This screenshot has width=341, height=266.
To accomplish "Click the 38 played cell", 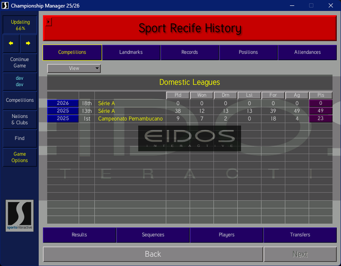I will [178, 111].
